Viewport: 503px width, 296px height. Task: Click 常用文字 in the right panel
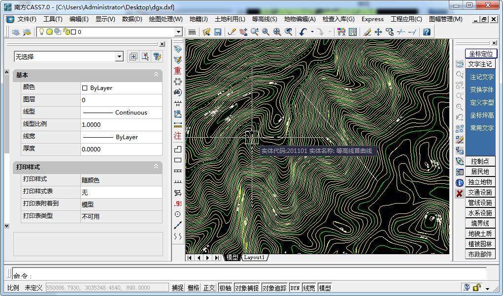481,128
